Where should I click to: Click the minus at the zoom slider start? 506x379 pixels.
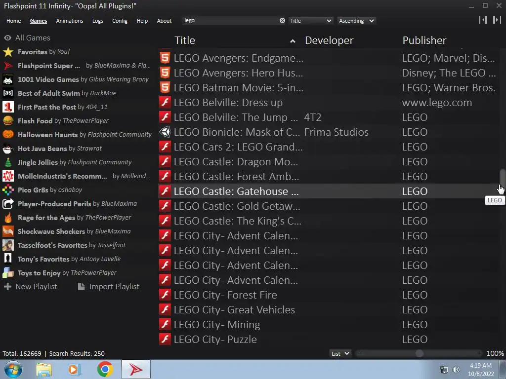point(360,353)
